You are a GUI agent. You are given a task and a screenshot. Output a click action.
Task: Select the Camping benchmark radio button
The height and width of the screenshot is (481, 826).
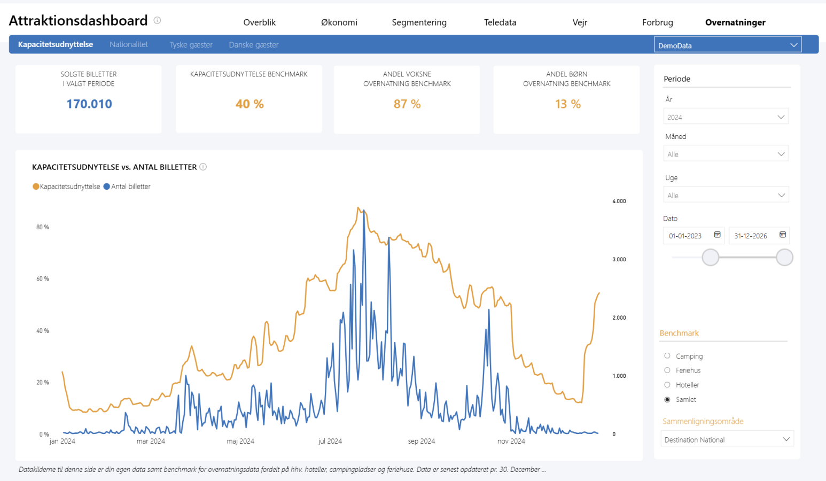coord(667,356)
